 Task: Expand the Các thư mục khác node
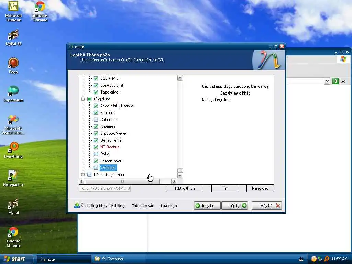coord(83,175)
